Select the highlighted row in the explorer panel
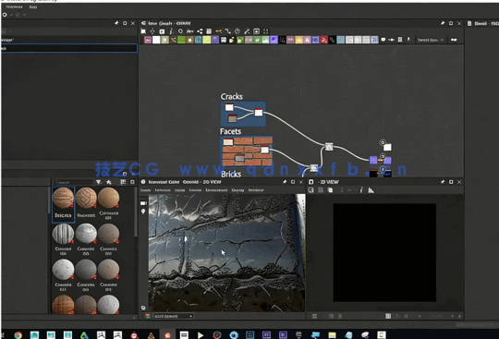Screen dimensions: 499x339 (69, 48)
